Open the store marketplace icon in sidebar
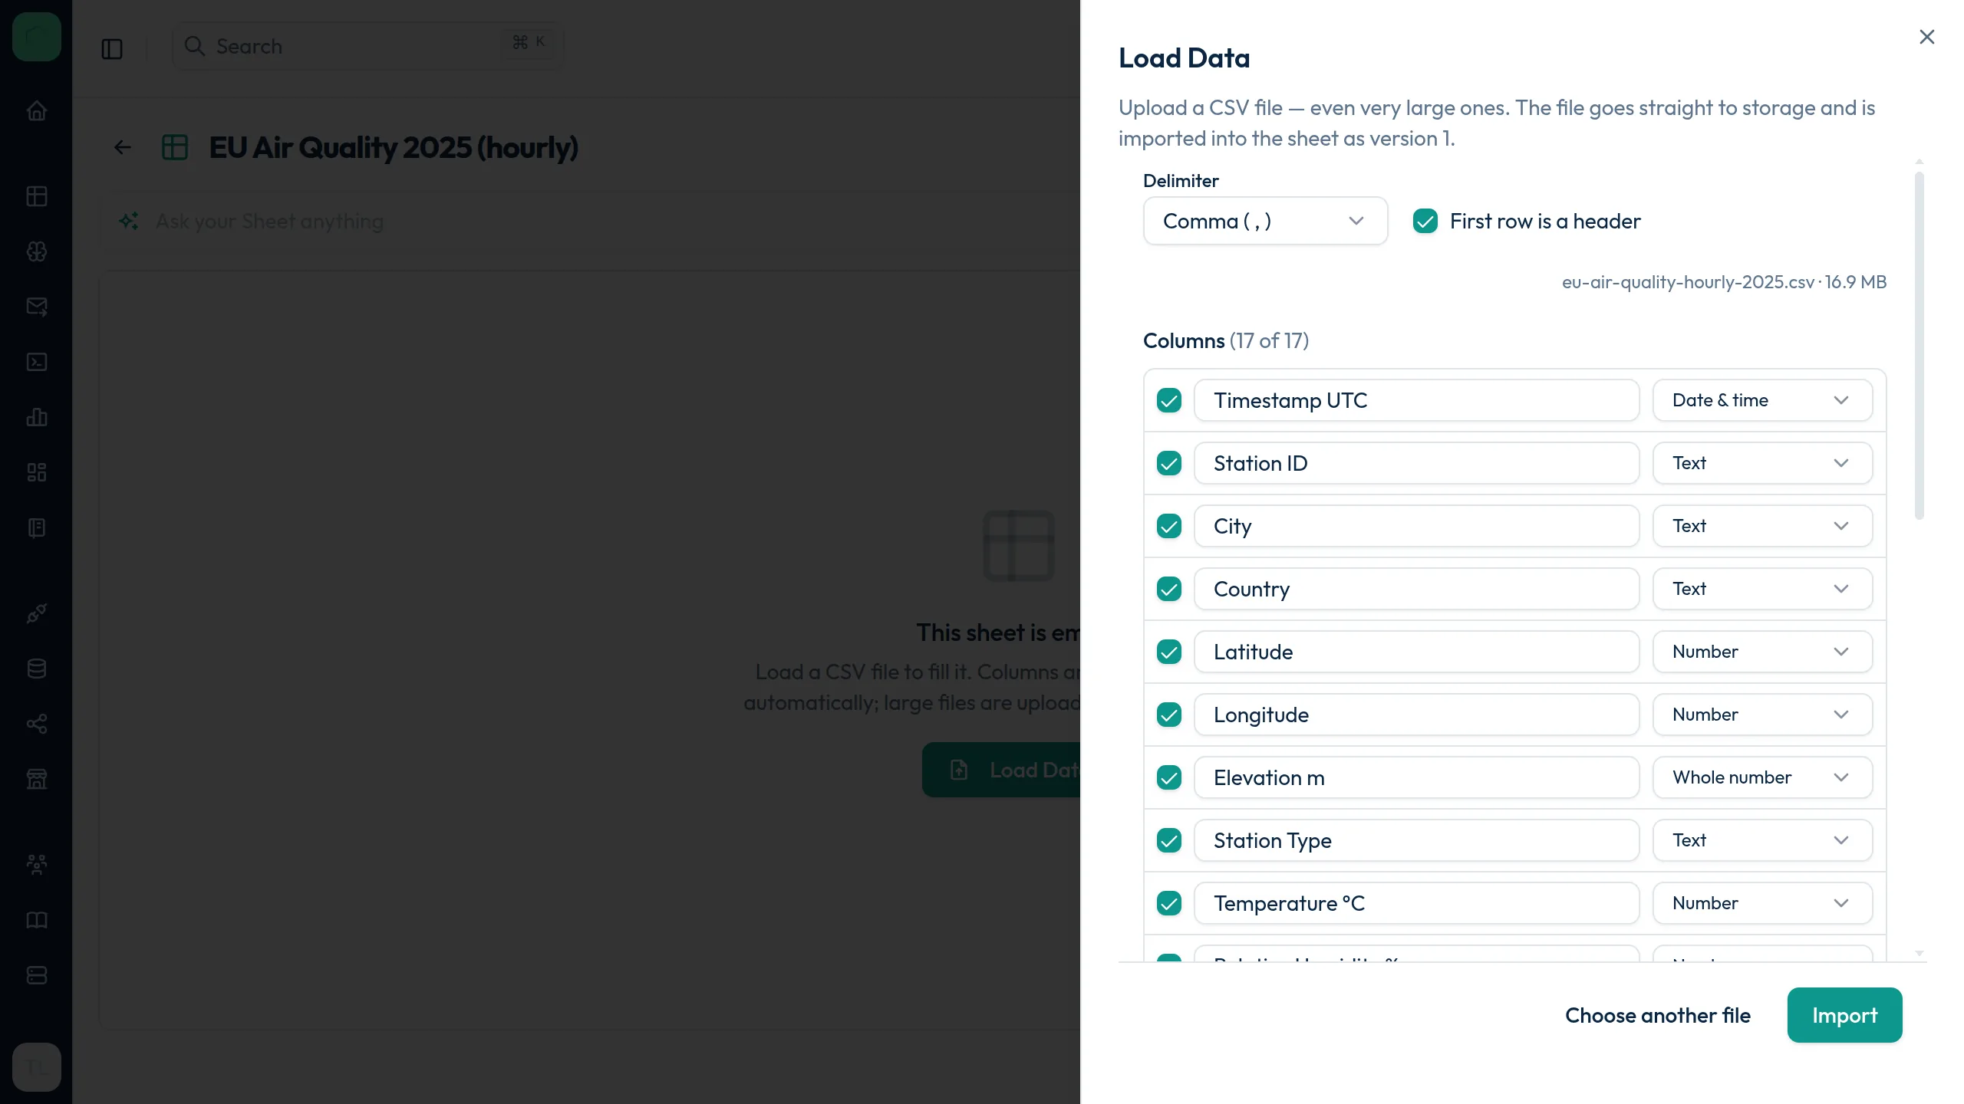The height and width of the screenshot is (1104, 1964). tap(37, 779)
